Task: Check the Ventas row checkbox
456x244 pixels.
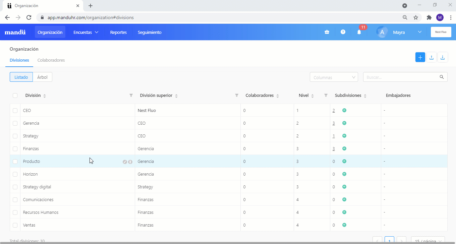Action: pyautogui.click(x=15, y=225)
